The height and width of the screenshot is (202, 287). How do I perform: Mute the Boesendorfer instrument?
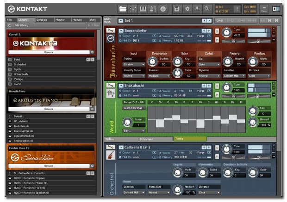tap(217, 39)
